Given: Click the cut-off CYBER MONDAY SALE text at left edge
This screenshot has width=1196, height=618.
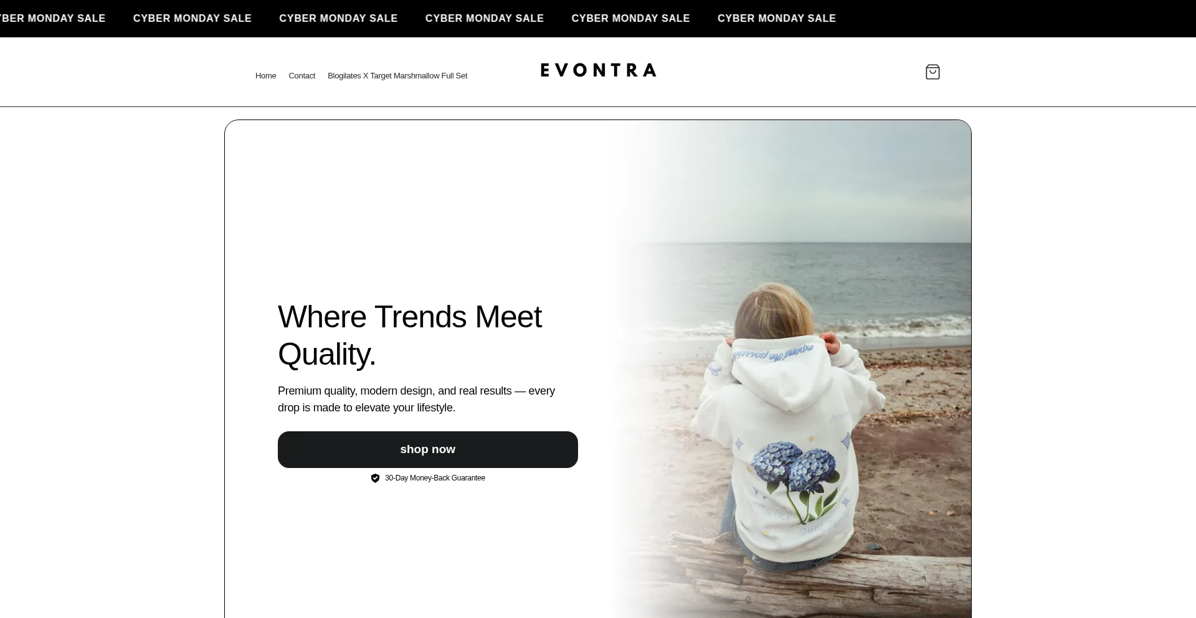Looking at the screenshot, I should coord(53,18).
